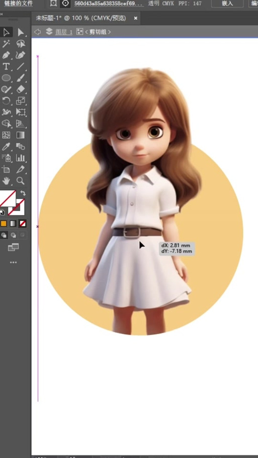The image size is (258, 458).
Task: Pick the Magic Wand tool
Action: tap(6, 44)
